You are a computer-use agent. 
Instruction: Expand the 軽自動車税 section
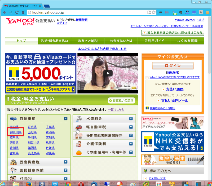coord(131,127)
